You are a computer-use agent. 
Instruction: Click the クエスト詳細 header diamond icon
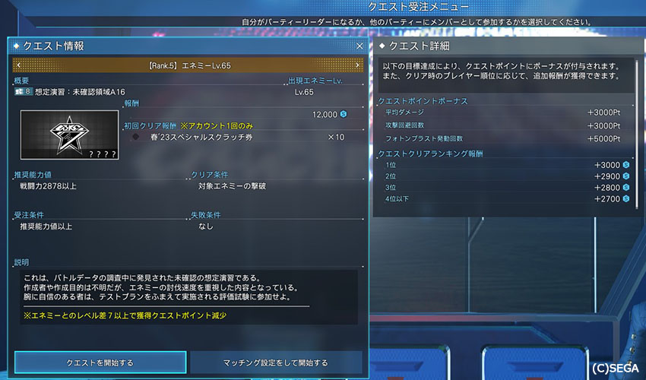pos(382,46)
